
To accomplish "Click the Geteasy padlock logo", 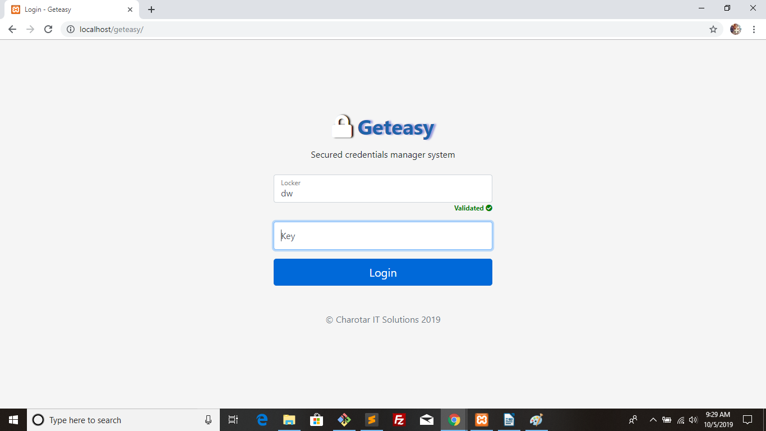I will (342, 127).
